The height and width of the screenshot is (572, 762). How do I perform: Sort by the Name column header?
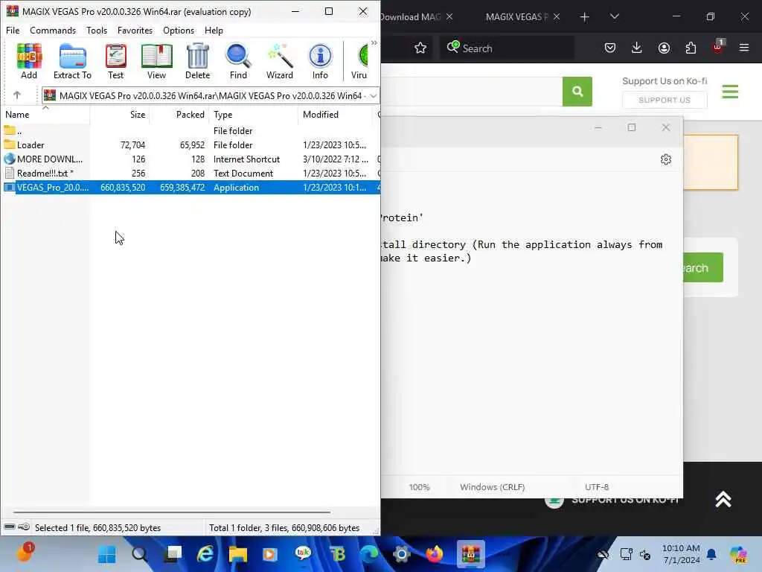(45, 115)
